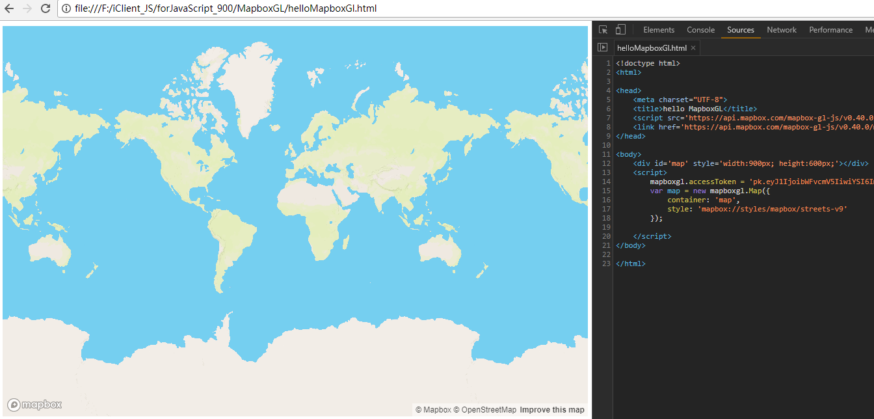Toggle the device toolbar icon in DevTools
The image size is (874, 419).
point(620,30)
